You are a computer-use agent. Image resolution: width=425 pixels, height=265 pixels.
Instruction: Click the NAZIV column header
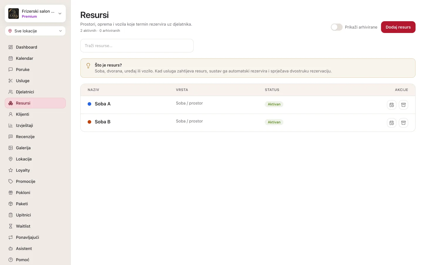click(x=93, y=90)
